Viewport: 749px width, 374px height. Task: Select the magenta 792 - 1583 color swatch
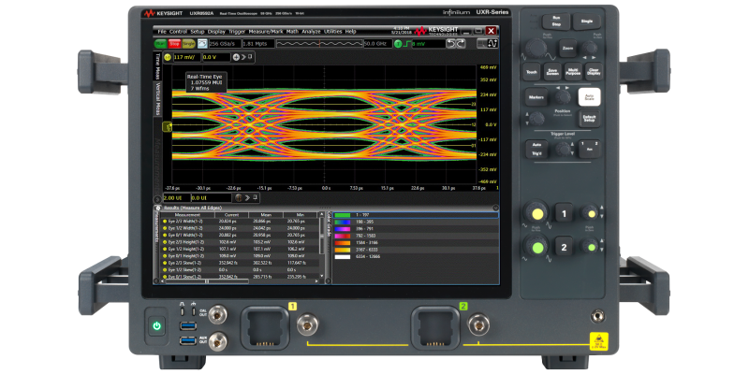(x=343, y=236)
